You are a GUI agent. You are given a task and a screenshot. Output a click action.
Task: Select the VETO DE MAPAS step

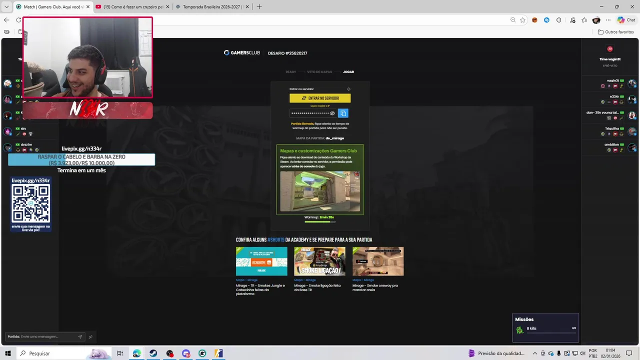click(x=319, y=72)
